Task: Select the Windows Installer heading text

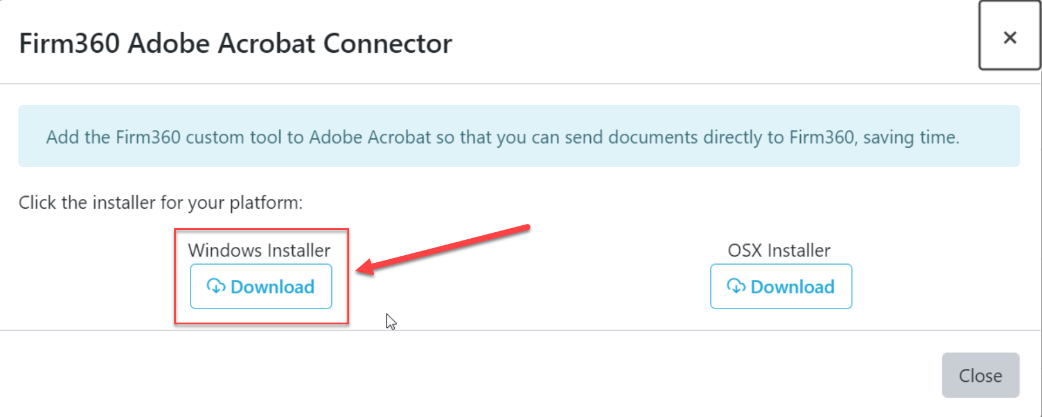Action: tap(259, 250)
